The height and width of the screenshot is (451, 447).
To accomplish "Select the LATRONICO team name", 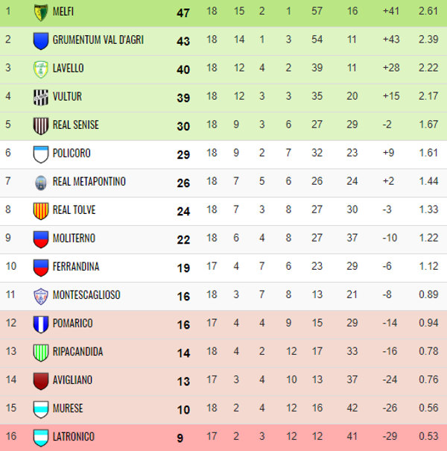I will point(74,437).
